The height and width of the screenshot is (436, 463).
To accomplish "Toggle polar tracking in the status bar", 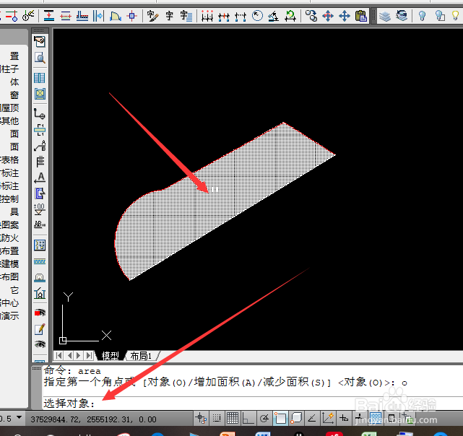I will coord(264,418).
